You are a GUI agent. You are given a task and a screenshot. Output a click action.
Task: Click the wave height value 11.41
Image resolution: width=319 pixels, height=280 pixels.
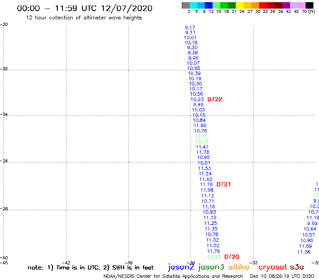pos(202,147)
